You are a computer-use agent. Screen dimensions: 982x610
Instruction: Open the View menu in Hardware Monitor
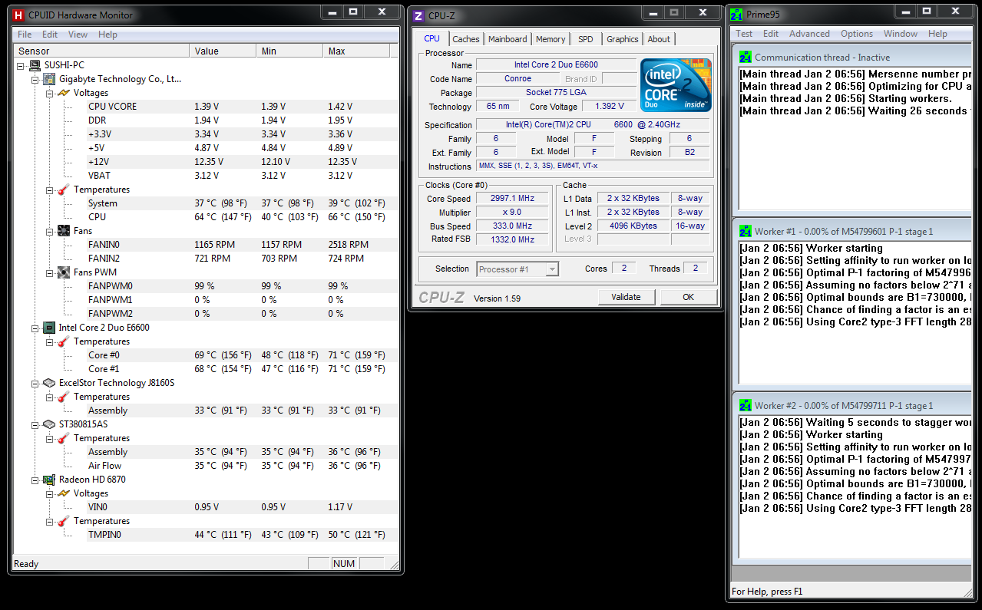pos(78,35)
